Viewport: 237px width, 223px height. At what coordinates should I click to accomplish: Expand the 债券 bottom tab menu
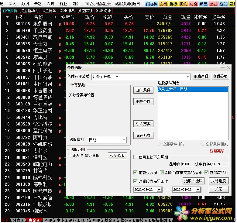(x=130, y=220)
